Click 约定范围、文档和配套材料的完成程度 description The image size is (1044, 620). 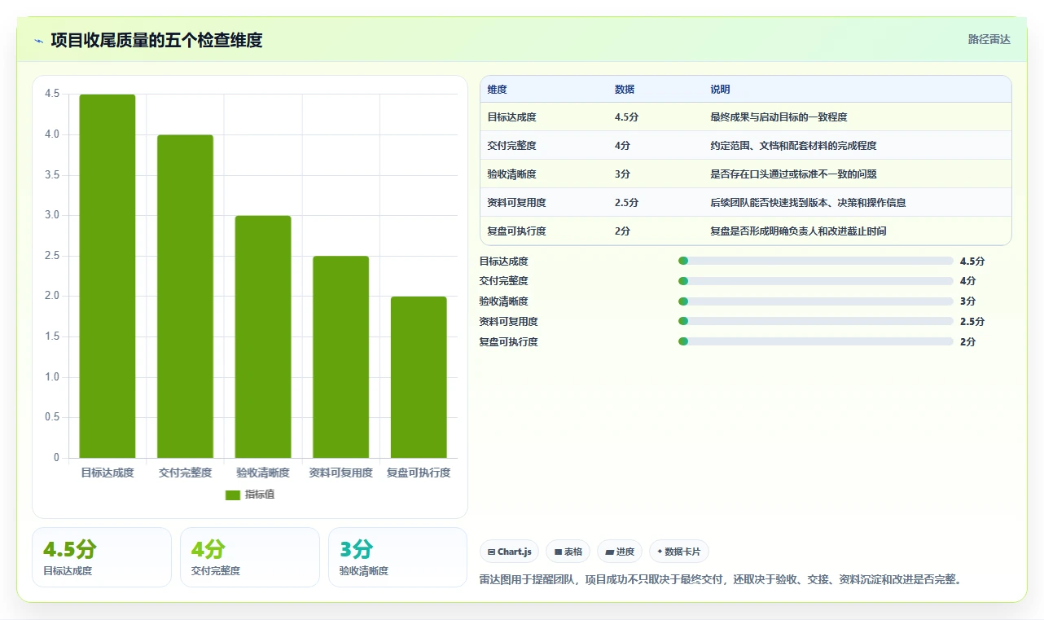click(x=794, y=146)
